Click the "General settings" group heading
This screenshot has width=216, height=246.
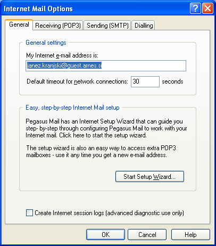tap(46, 43)
